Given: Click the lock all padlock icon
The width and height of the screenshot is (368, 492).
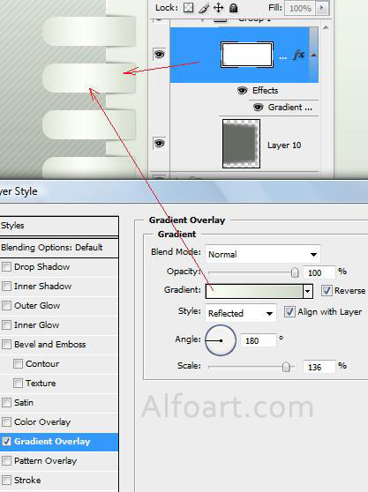Looking at the screenshot, I should [x=233, y=8].
